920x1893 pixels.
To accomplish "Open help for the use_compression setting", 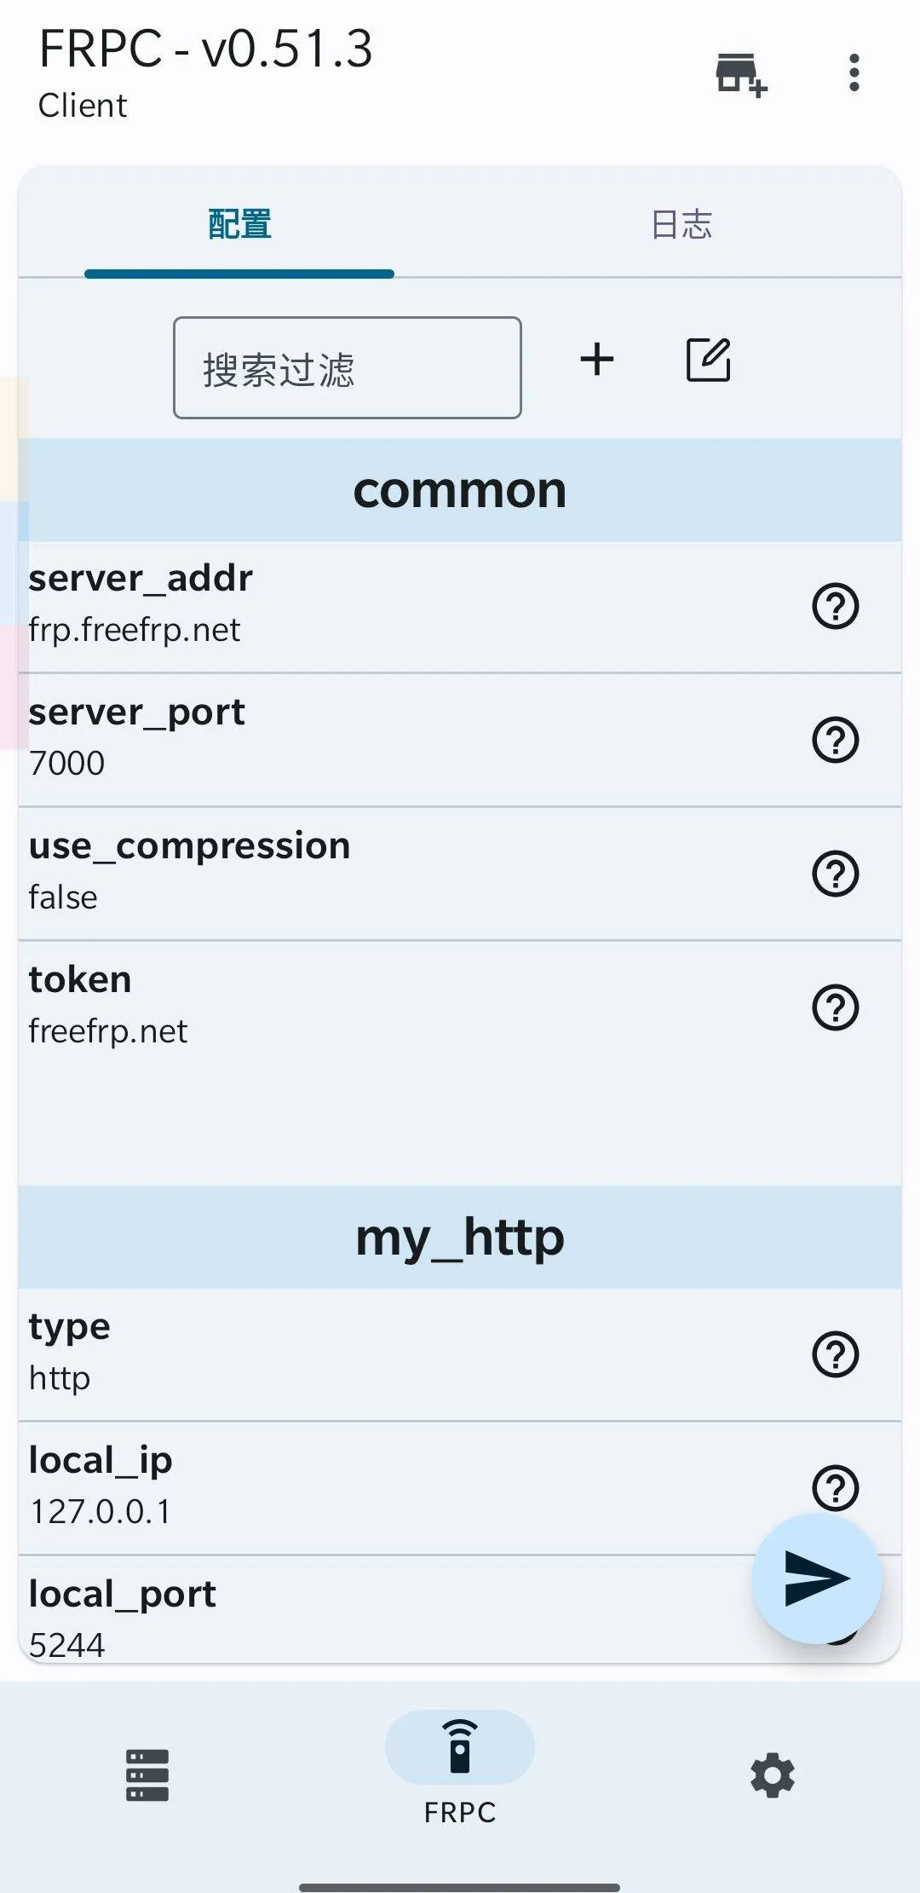I will tap(836, 874).
